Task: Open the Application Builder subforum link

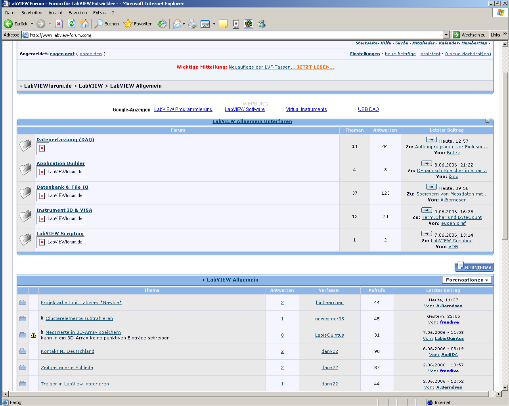Action: [x=61, y=163]
